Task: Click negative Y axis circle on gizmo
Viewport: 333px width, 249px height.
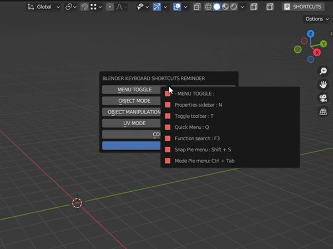Action: pos(297,49)
